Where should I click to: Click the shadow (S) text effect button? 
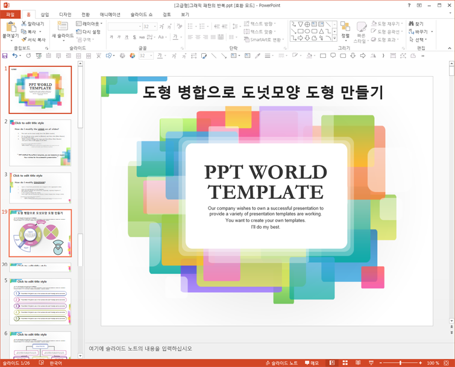[x=134, y=37]
